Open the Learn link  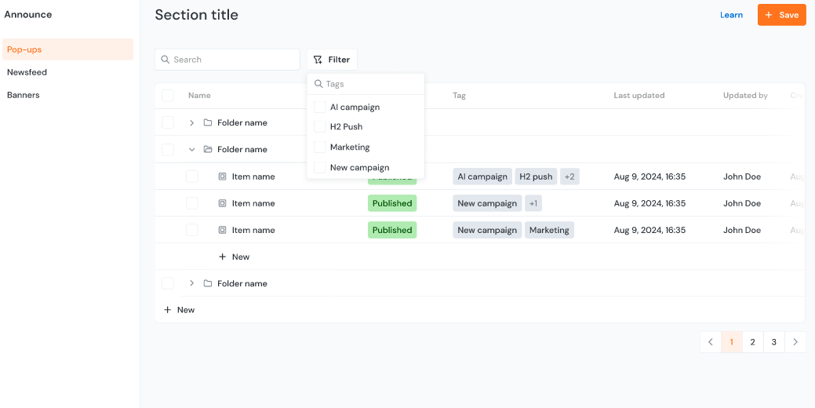coord(731,15)
